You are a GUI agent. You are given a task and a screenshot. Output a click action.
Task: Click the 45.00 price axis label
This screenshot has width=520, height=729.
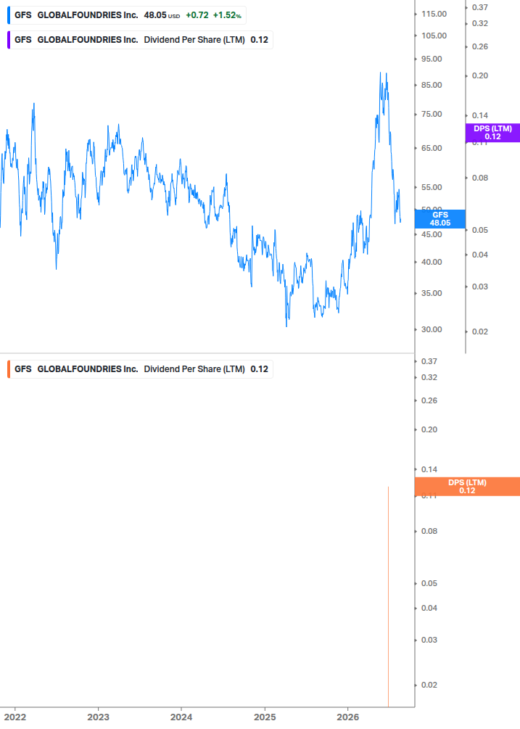click(432, 235)
